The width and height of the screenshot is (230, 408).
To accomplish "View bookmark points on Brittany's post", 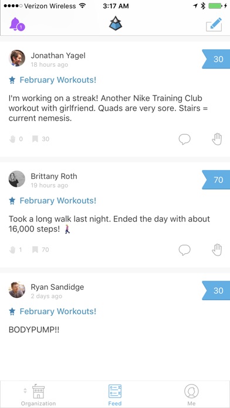I will click(40, 250).
